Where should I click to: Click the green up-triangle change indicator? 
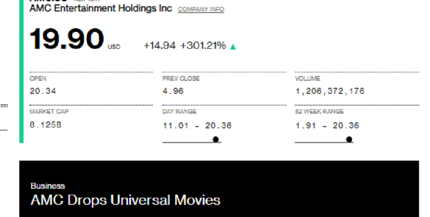pos(233,47)
